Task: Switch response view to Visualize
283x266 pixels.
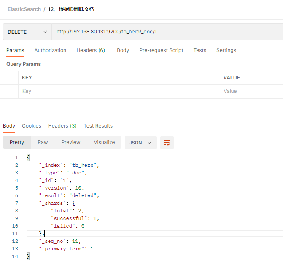Action: [104, 142]
